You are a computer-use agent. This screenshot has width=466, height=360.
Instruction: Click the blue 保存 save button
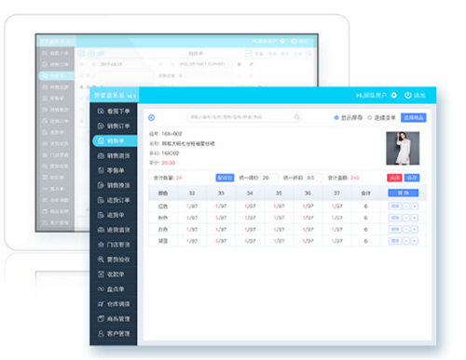412,178
